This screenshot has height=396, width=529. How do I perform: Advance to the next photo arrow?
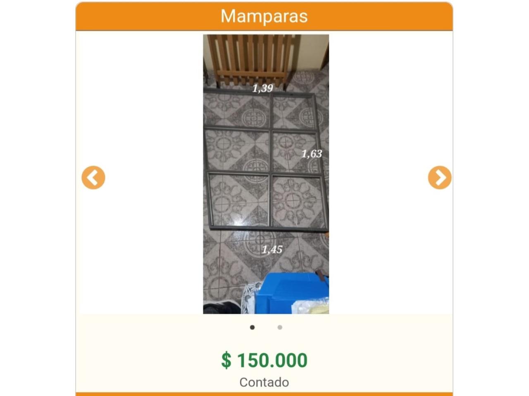[439, 178]
